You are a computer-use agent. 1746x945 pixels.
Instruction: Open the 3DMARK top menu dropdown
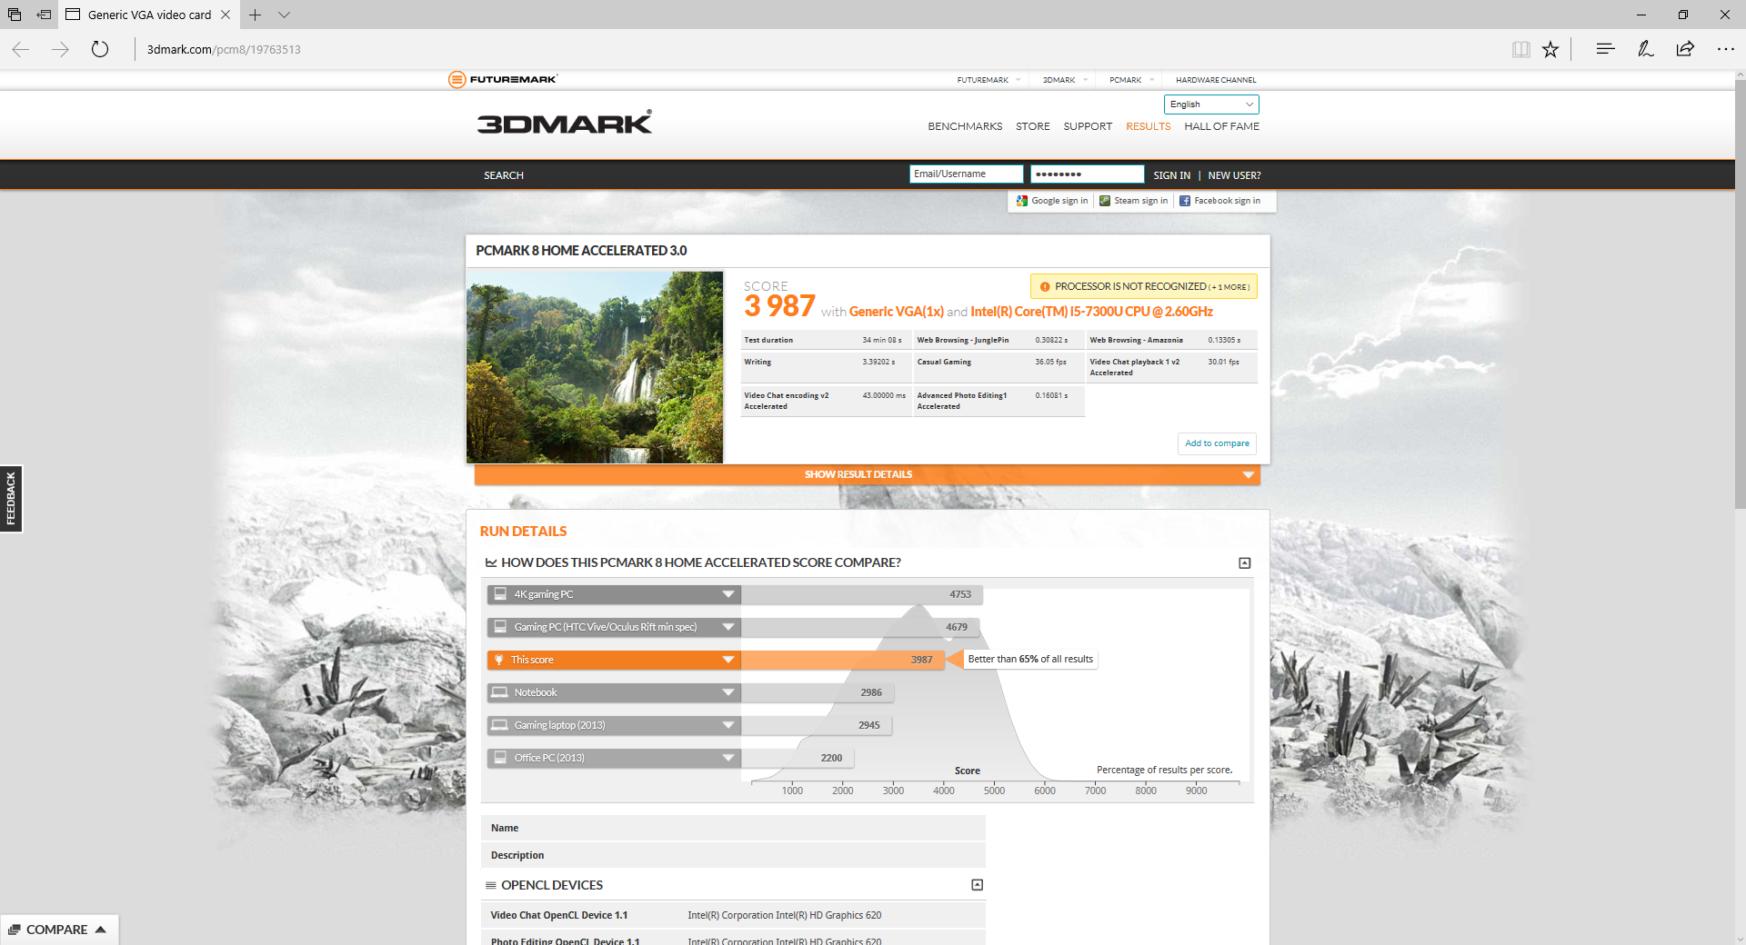tap(1065, 80)
